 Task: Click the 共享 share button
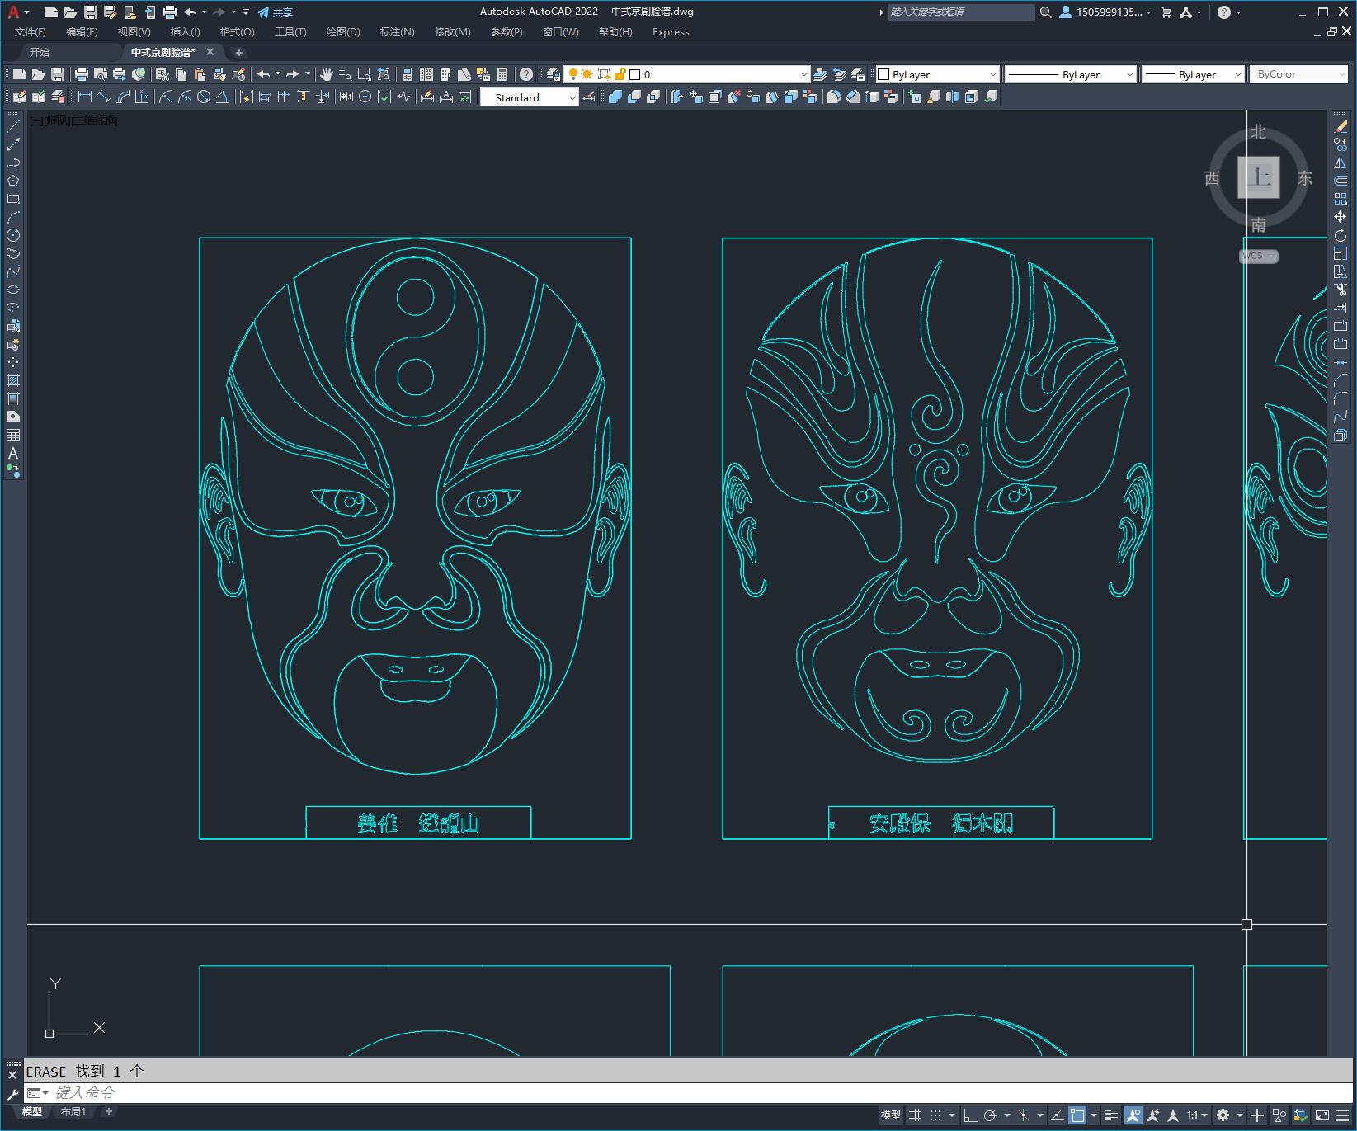pyautogui.click(x=275, y=12)
